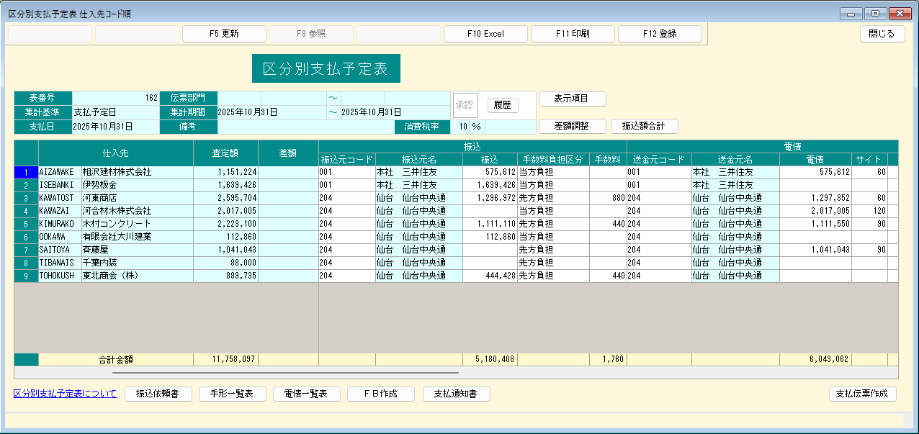919x434 pixels.
Task: Click the 区分別支払予定表 title banner
Action: pyautogui.click(x=326, y=68)
